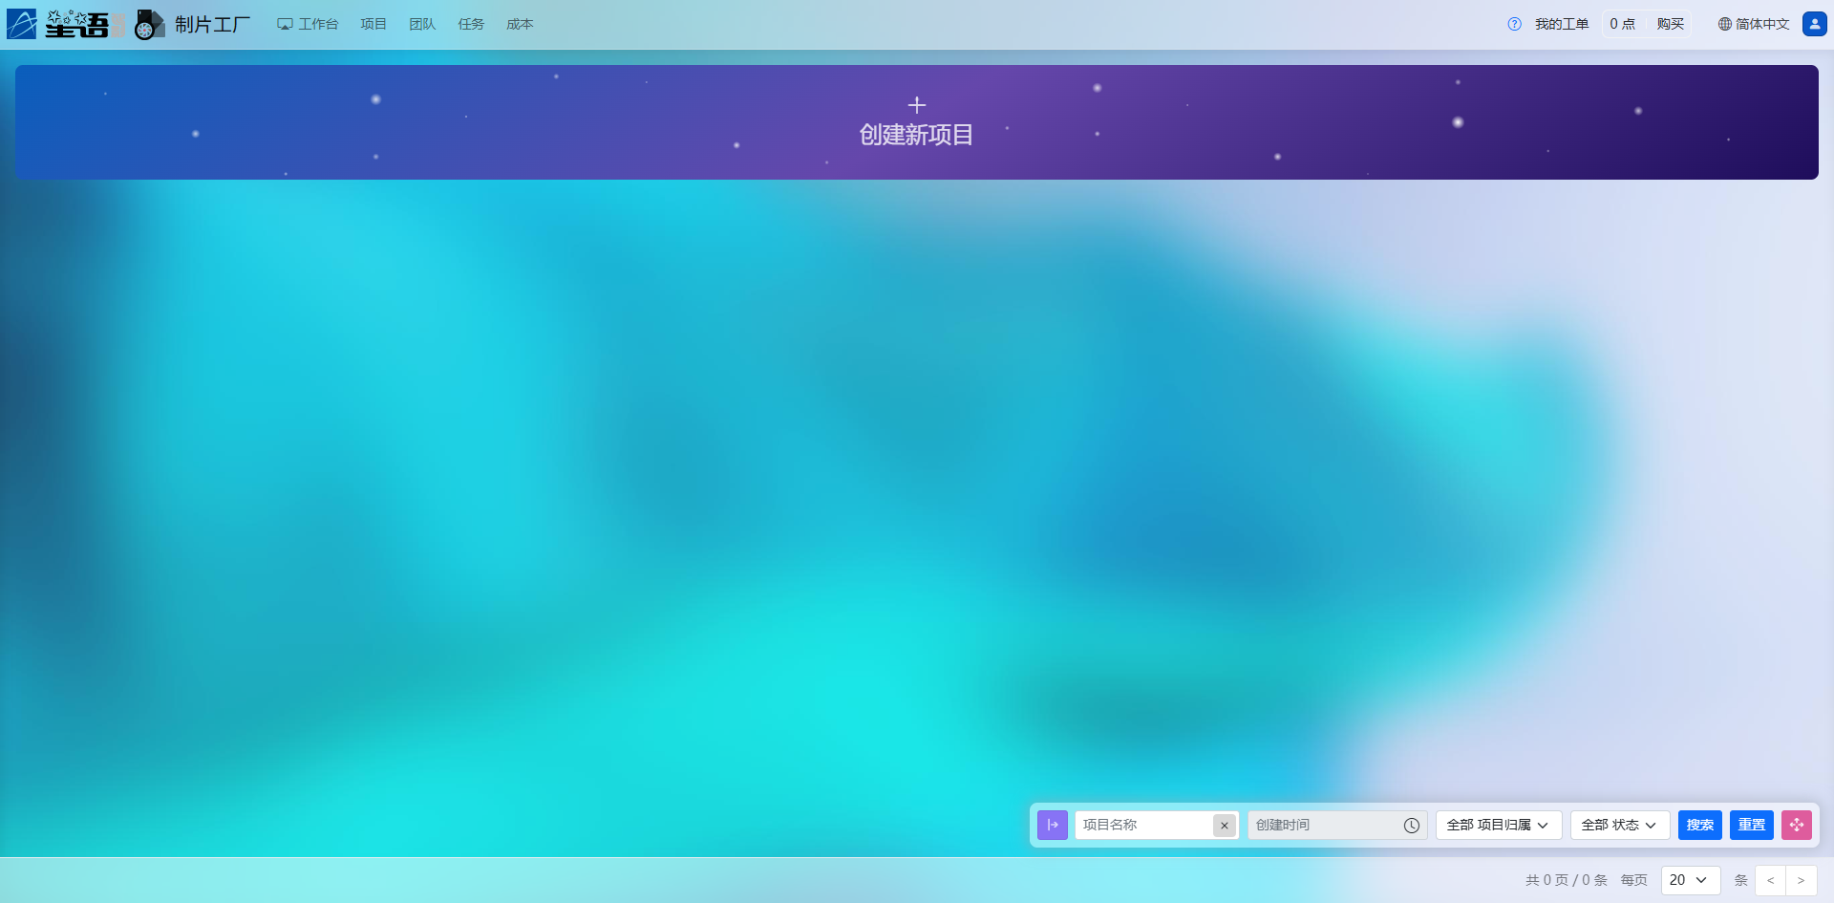Screen dimensions: 1834x903
Task: Open the 团队 menu item
Action: tap(422, 24)
